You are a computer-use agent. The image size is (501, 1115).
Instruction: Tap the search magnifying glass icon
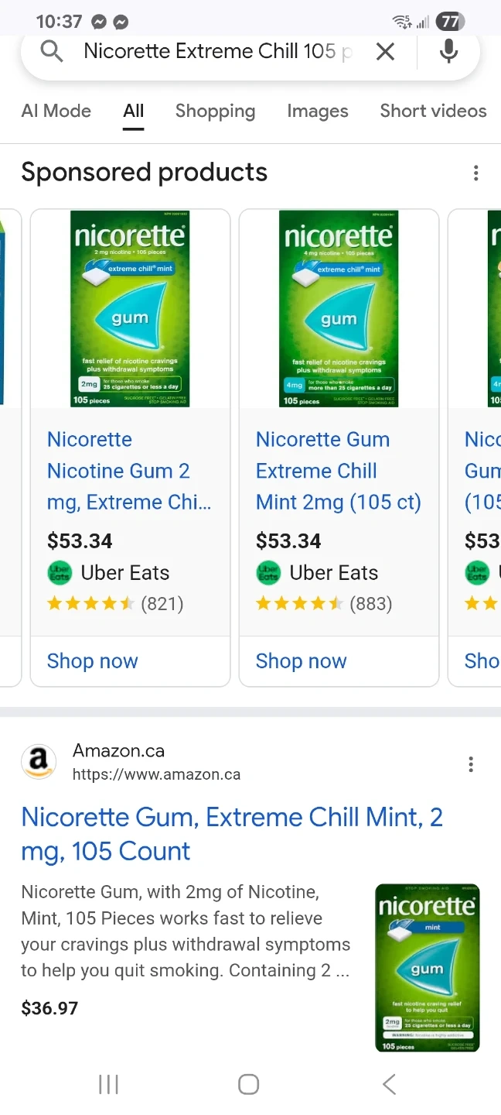pyautogui.click(x=52, y=52)
